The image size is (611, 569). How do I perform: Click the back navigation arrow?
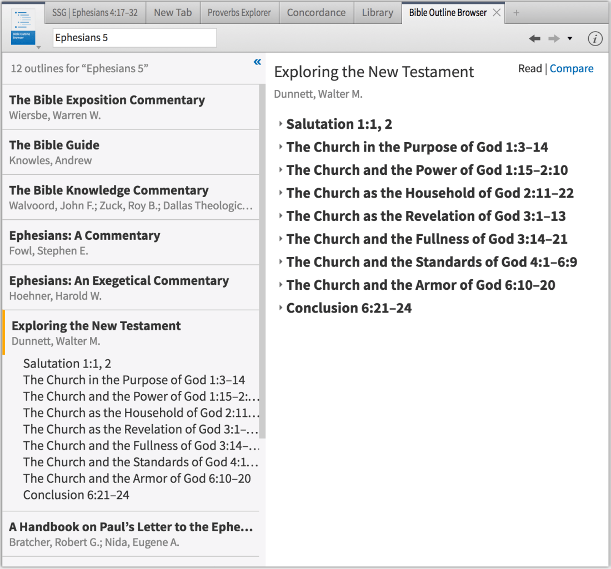pyautogui.click(x=534, y=38)
